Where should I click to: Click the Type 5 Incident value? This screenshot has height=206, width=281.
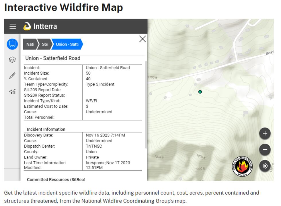click(x=100, y=84)
